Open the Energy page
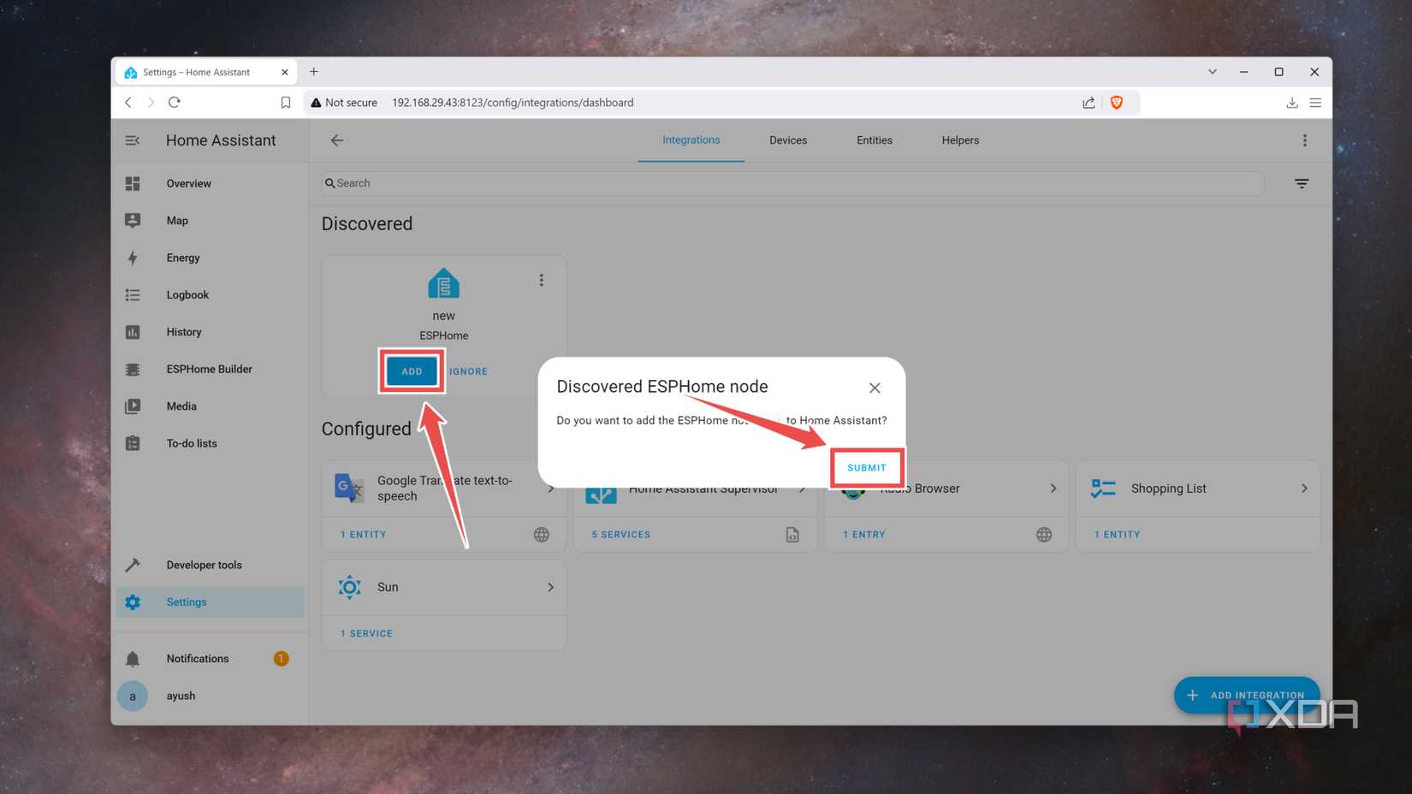 click(x=210, y=258)
